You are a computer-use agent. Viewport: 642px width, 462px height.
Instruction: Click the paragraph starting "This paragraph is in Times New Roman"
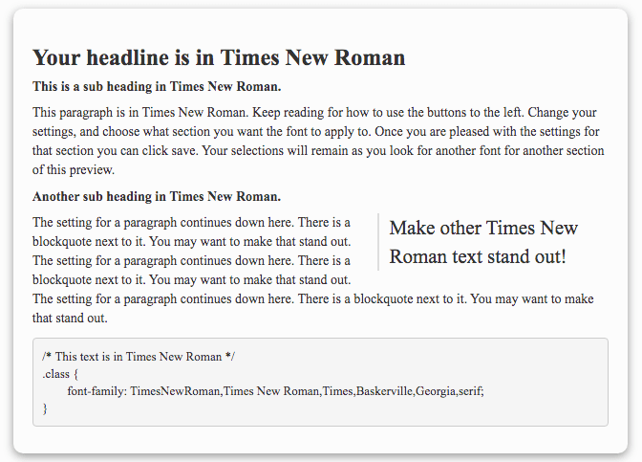coord(318,141)
